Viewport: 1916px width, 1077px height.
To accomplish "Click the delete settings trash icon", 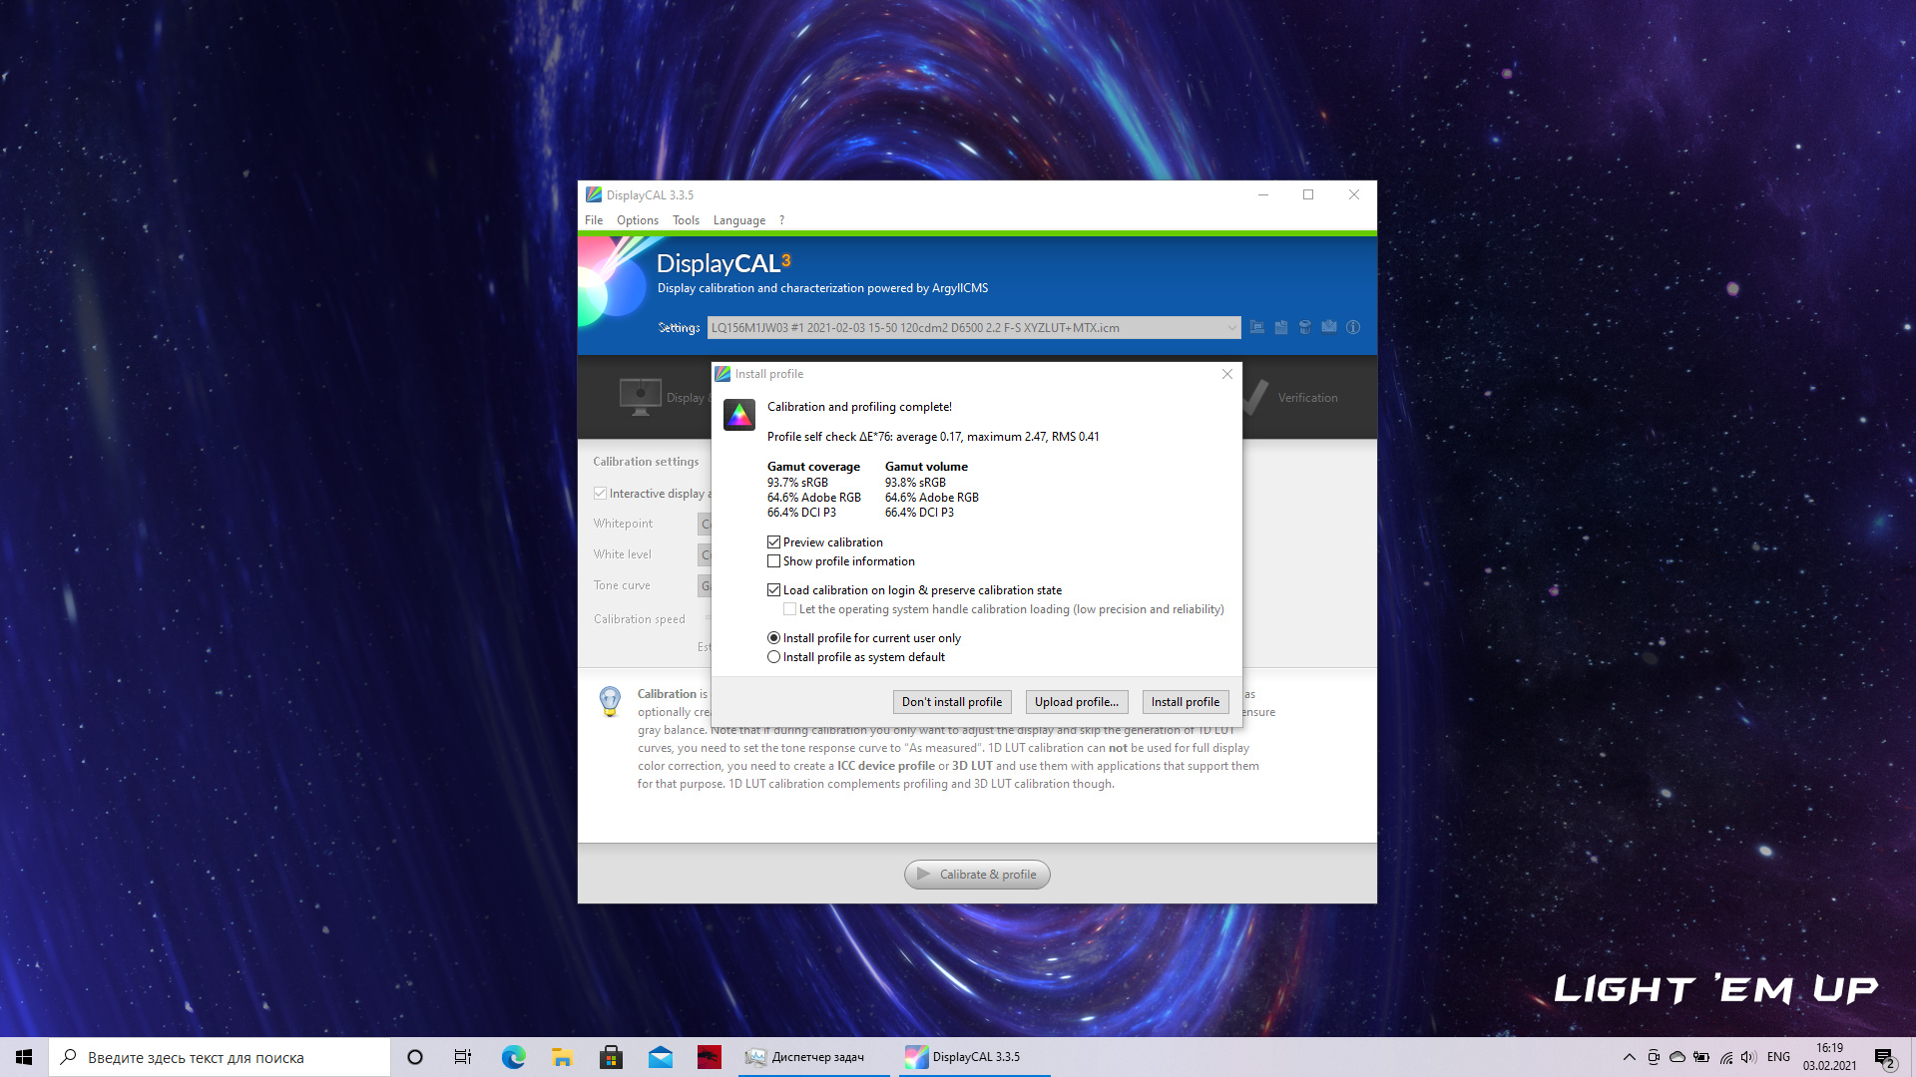I will click(1305, 327).
